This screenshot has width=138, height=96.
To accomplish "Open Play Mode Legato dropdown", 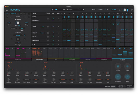I will click(113, 86).
